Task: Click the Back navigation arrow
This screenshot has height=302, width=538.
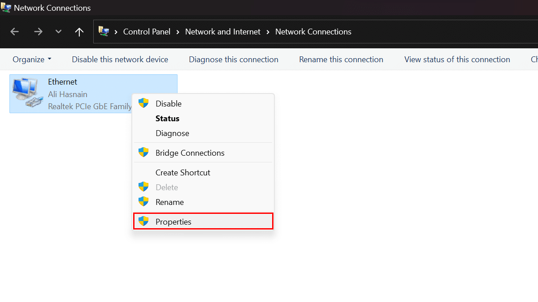Action: [x=15, y=32]
